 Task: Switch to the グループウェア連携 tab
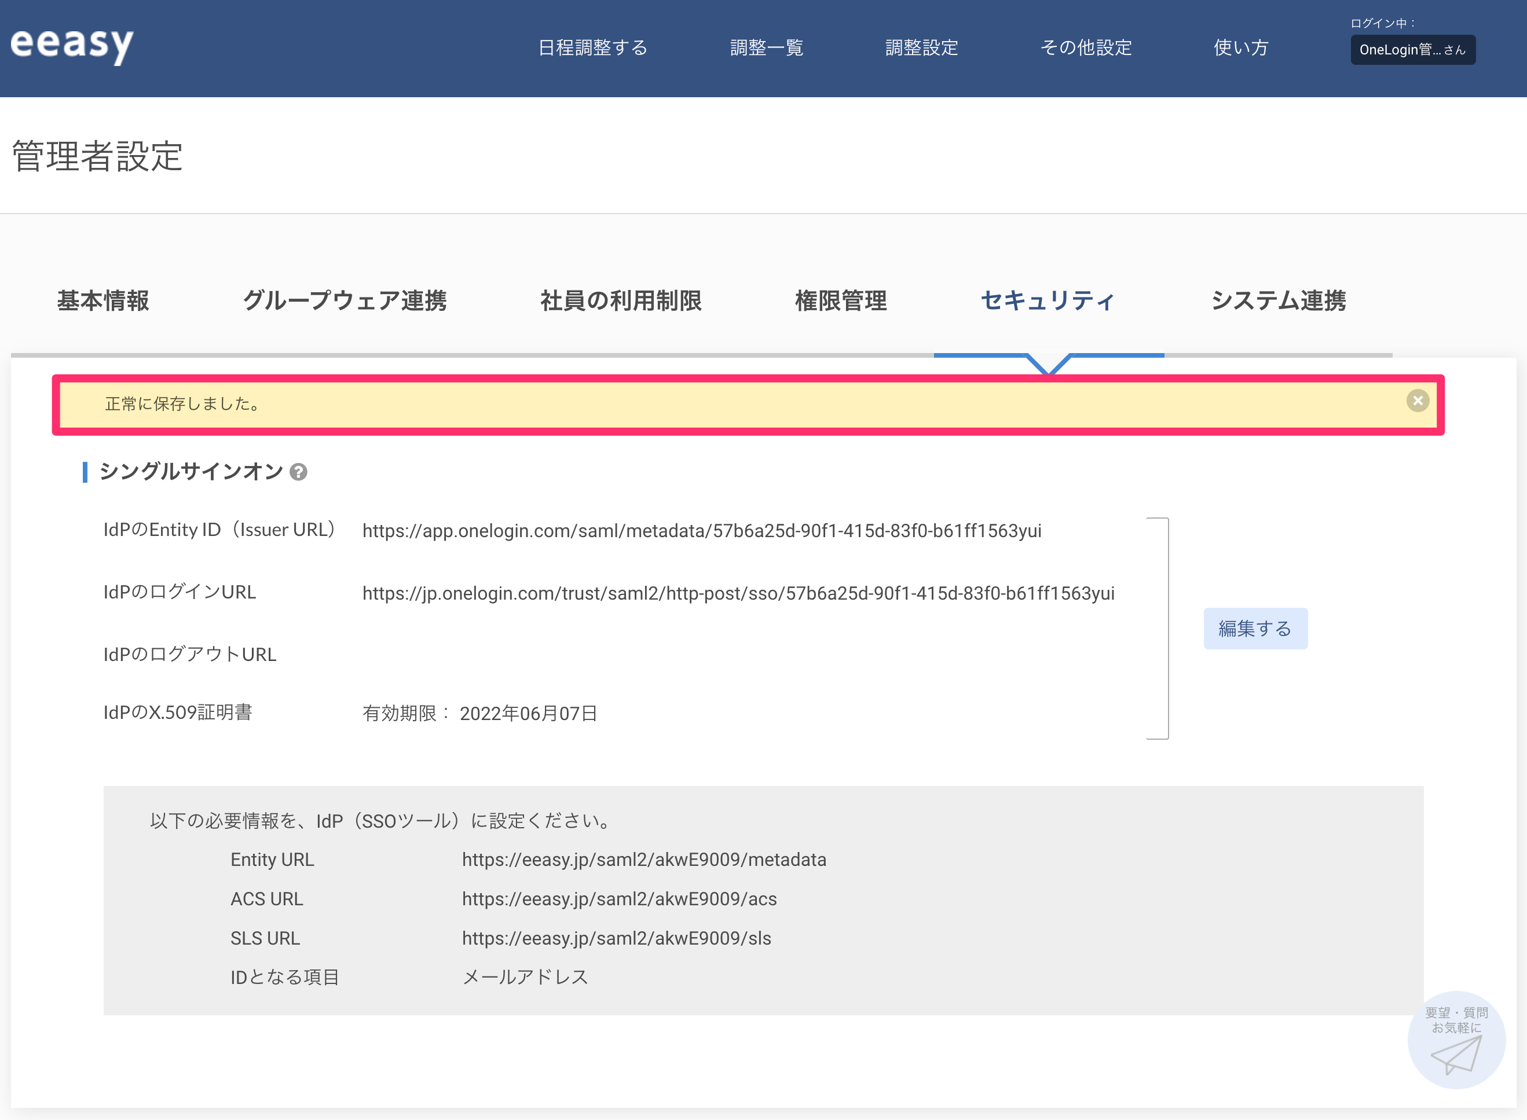(345, 300)
